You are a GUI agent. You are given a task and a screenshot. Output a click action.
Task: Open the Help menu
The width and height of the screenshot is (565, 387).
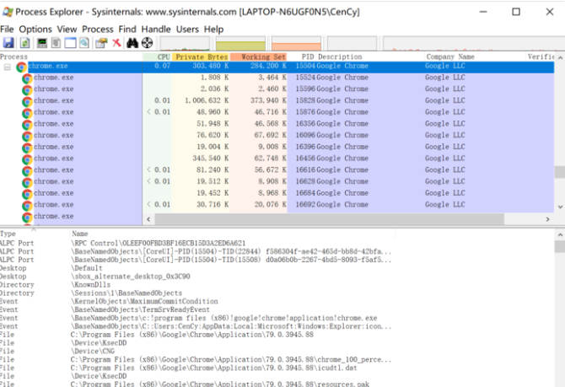point(213,30)
